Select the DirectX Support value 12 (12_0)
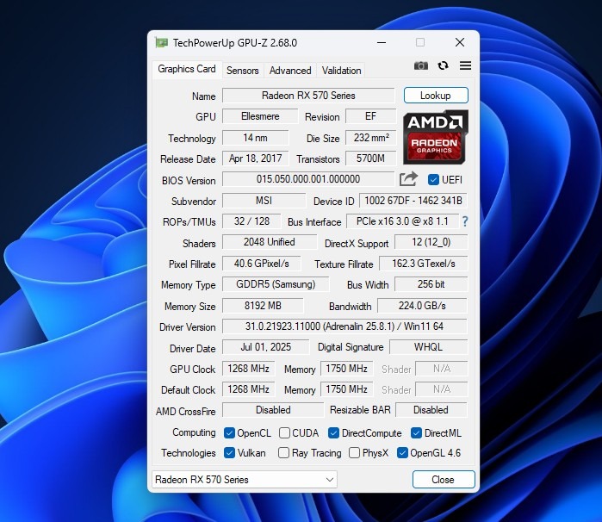This screenshot has height=522, width=602. click(431, 242)
